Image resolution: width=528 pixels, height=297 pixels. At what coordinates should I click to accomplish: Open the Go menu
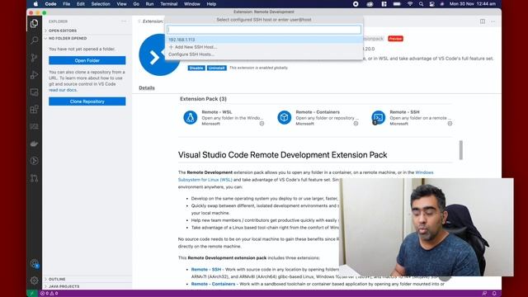click(x=136, y=4)
